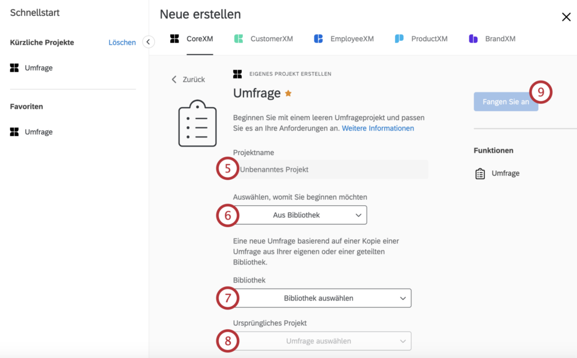The image size is (577, 358).
Task: Click the large clipboard survey illustration
Action: click(x=198, y=123)
